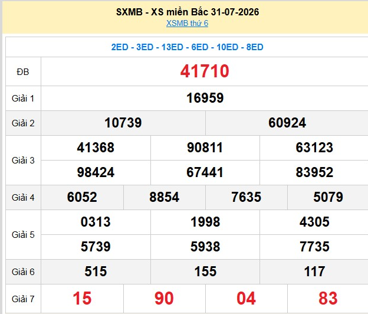
Task: Click the Giải 6 row label
Action: 23,272
